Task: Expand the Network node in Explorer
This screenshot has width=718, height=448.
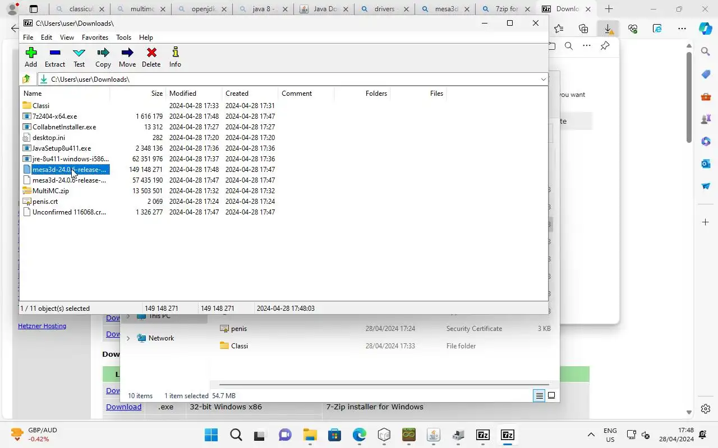Action: click(128, 338)
